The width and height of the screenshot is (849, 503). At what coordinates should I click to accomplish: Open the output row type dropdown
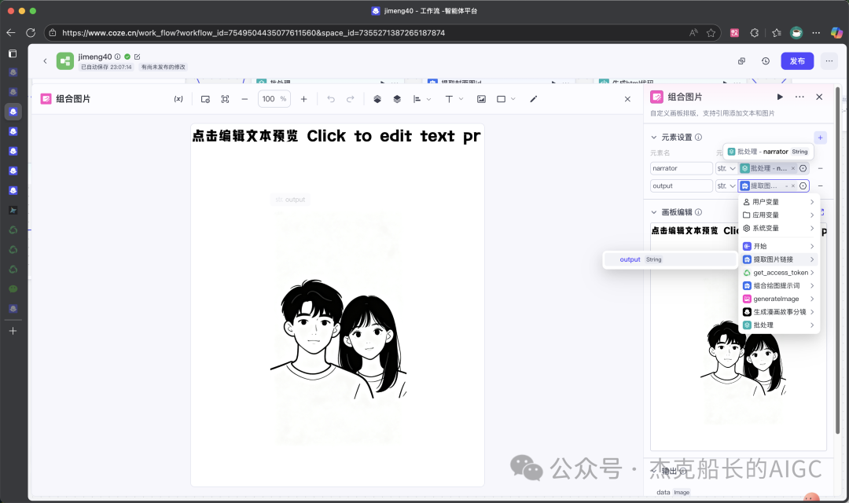tap(726, 185)
